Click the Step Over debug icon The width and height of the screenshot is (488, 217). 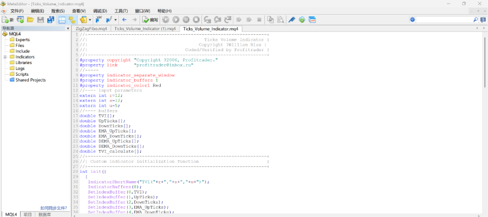(x=218, y=19)
